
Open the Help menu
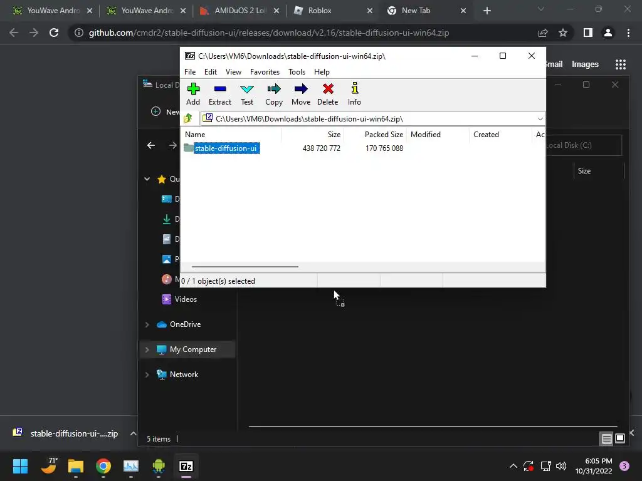point(322,72)
